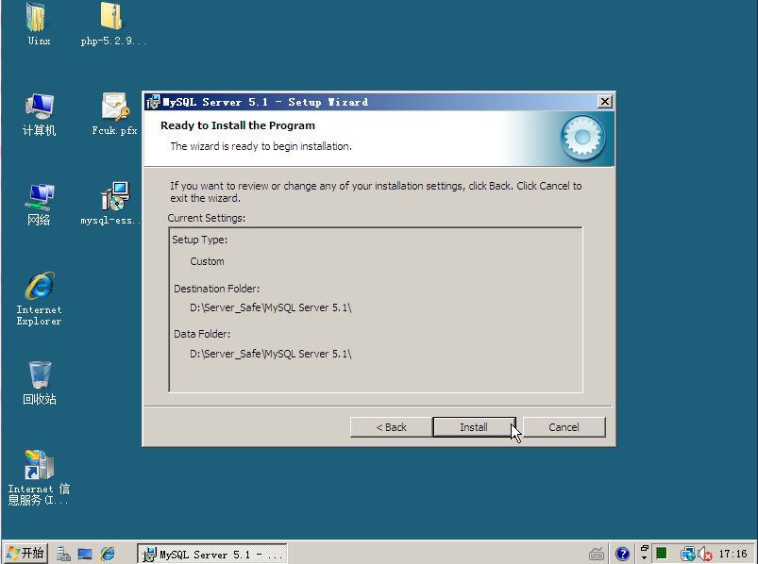
Task: Open Server Manager from quick launch
Action: [x=63, y=554]
